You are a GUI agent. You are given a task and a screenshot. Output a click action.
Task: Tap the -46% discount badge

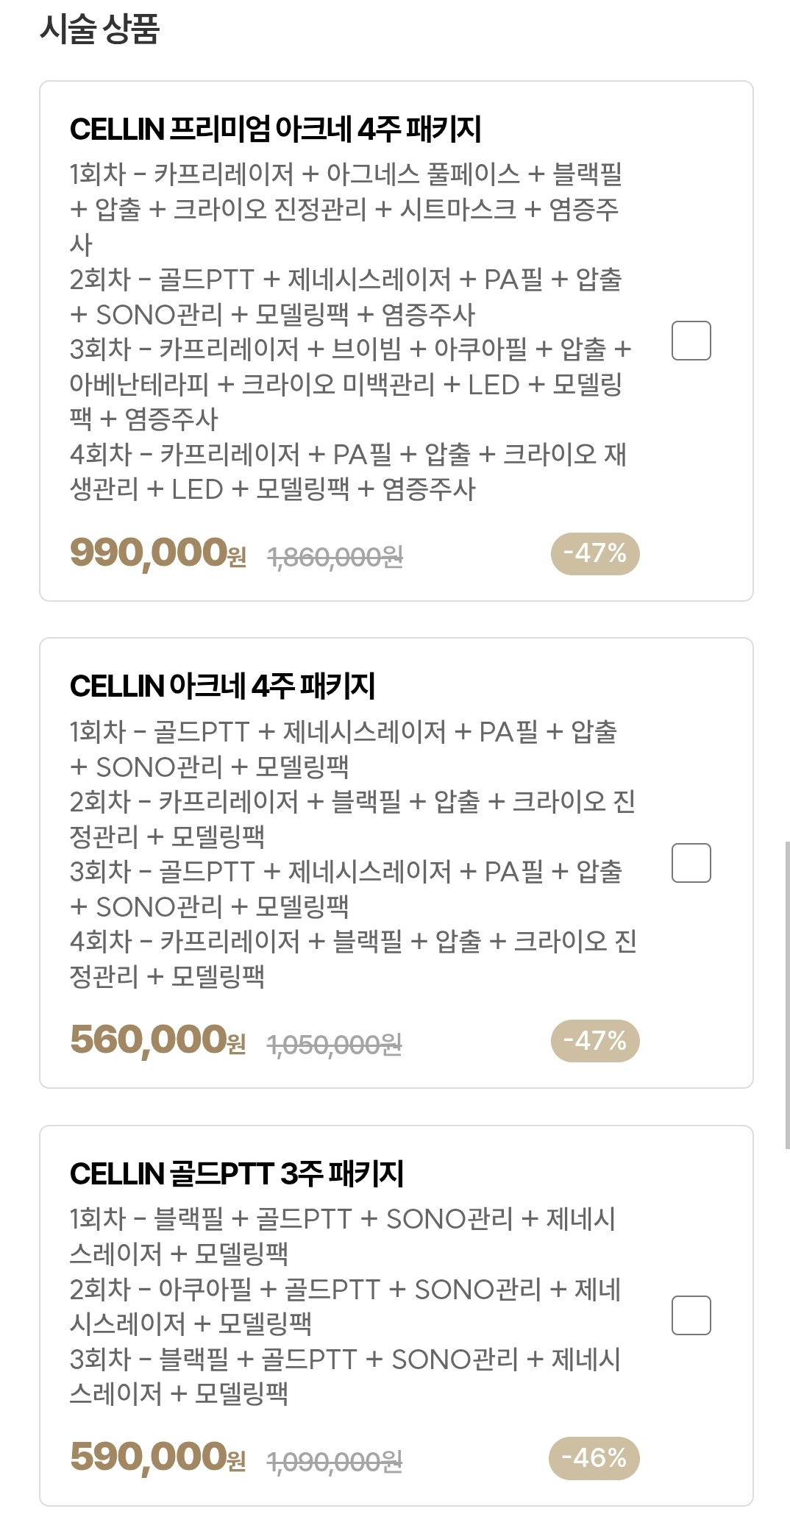594,1457
